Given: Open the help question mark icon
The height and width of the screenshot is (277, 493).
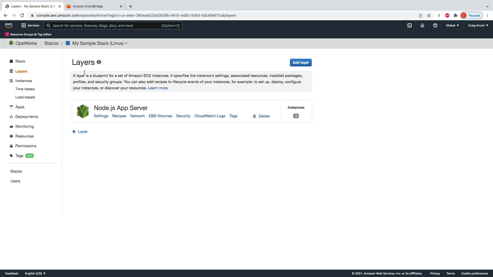Looking at the screenshot, I should 435,25.
